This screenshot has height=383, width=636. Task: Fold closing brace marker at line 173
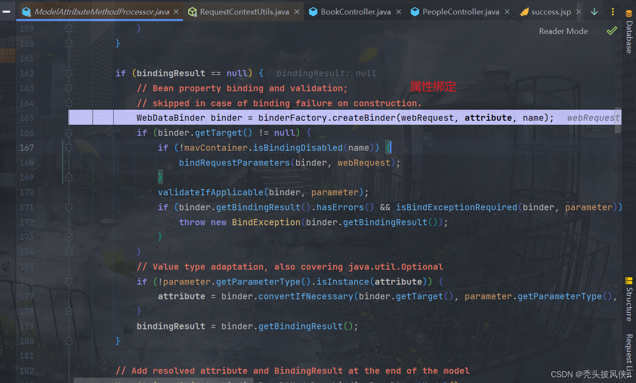pos(69,237)
